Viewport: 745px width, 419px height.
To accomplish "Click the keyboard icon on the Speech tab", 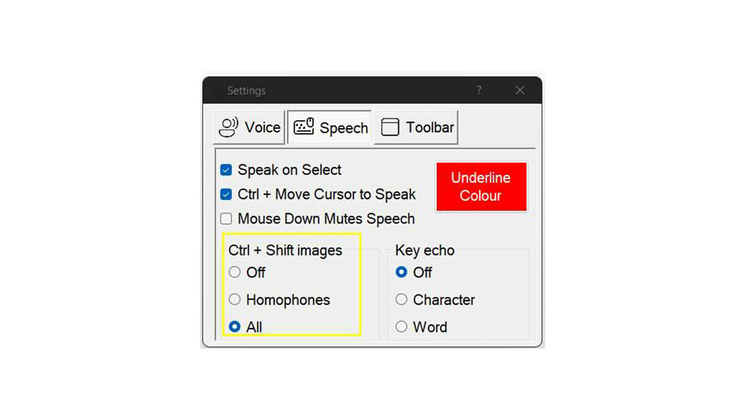I will (x=304, y=127).
